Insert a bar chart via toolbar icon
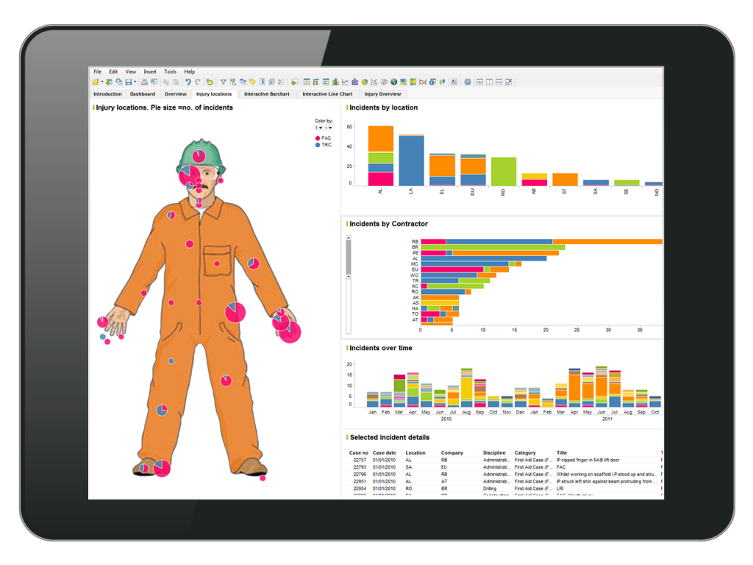This screenshot has height=565, width=753. (335, 82)
